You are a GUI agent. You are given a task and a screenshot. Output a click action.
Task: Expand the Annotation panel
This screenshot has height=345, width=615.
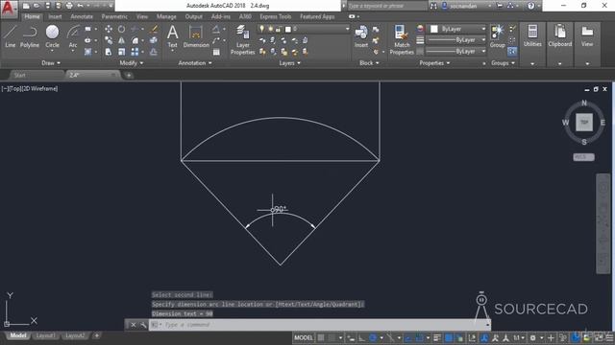pyautogui.click(x=195, y=63)
